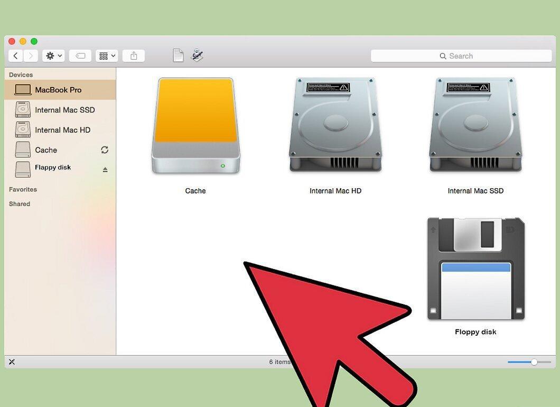Click the Cache label under the orange drive
This screenshot has height=407, width=560.
tap(195, 191)
